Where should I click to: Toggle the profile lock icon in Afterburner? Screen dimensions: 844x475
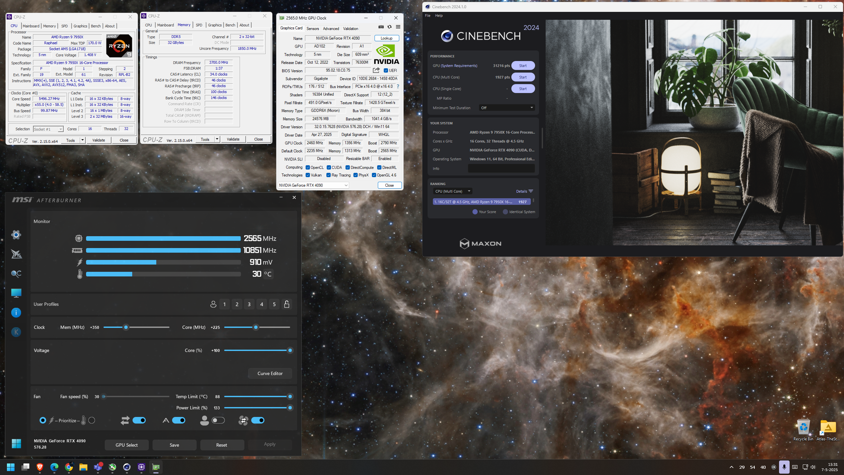pyautogui.click(x=287, y=304)
